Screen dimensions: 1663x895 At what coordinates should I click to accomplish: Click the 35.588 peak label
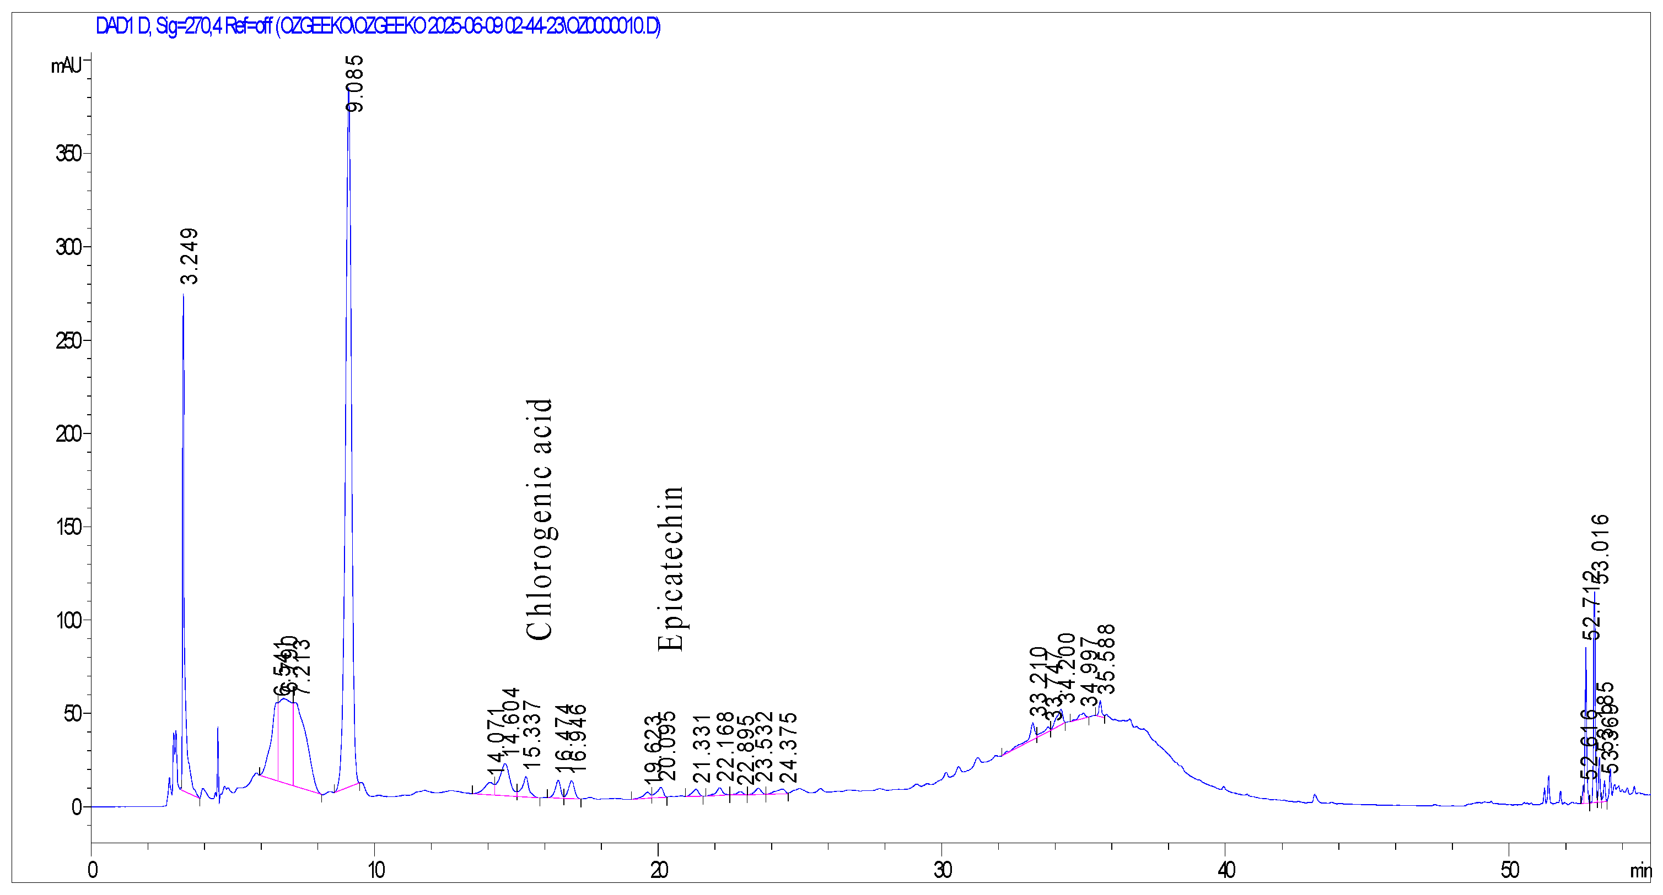[1106, 659]
